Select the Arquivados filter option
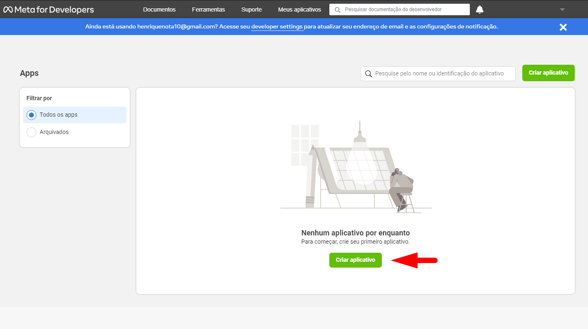This screenshot has width=588, height=329. click(31, 132)
